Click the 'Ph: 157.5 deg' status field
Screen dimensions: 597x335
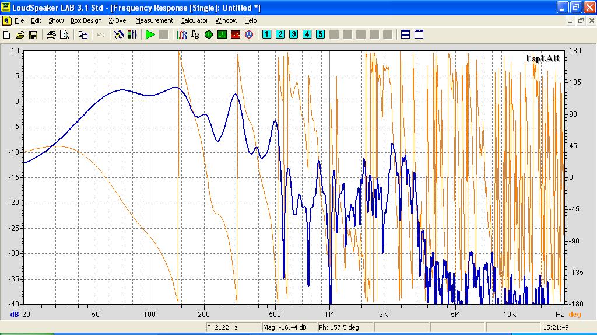pos(345,327)
